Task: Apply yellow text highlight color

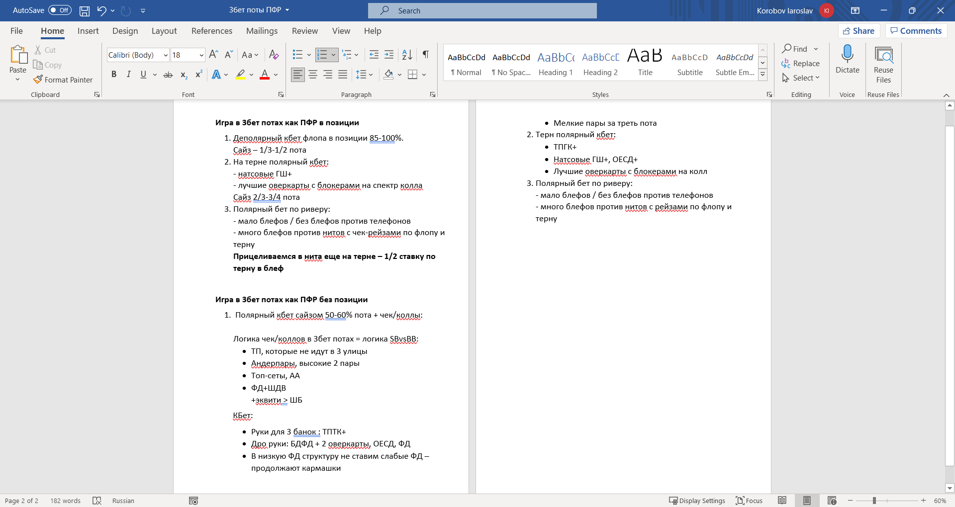Action: pyautogui.click(x=240, y=75)
